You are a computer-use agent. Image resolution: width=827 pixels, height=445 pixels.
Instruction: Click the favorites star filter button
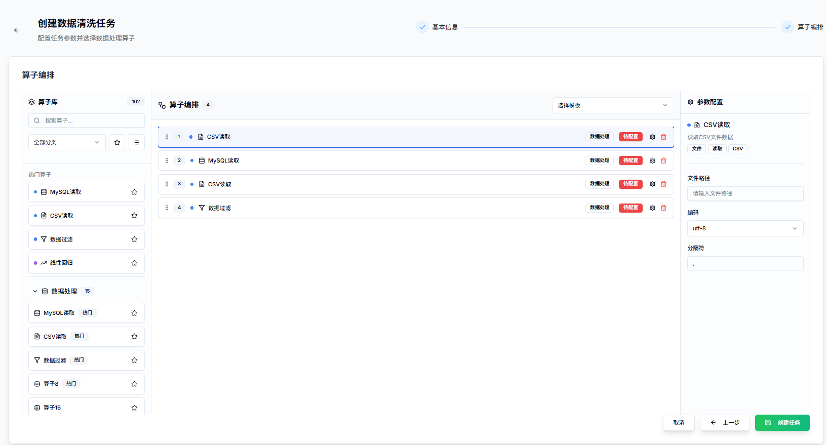coord(117,143)
